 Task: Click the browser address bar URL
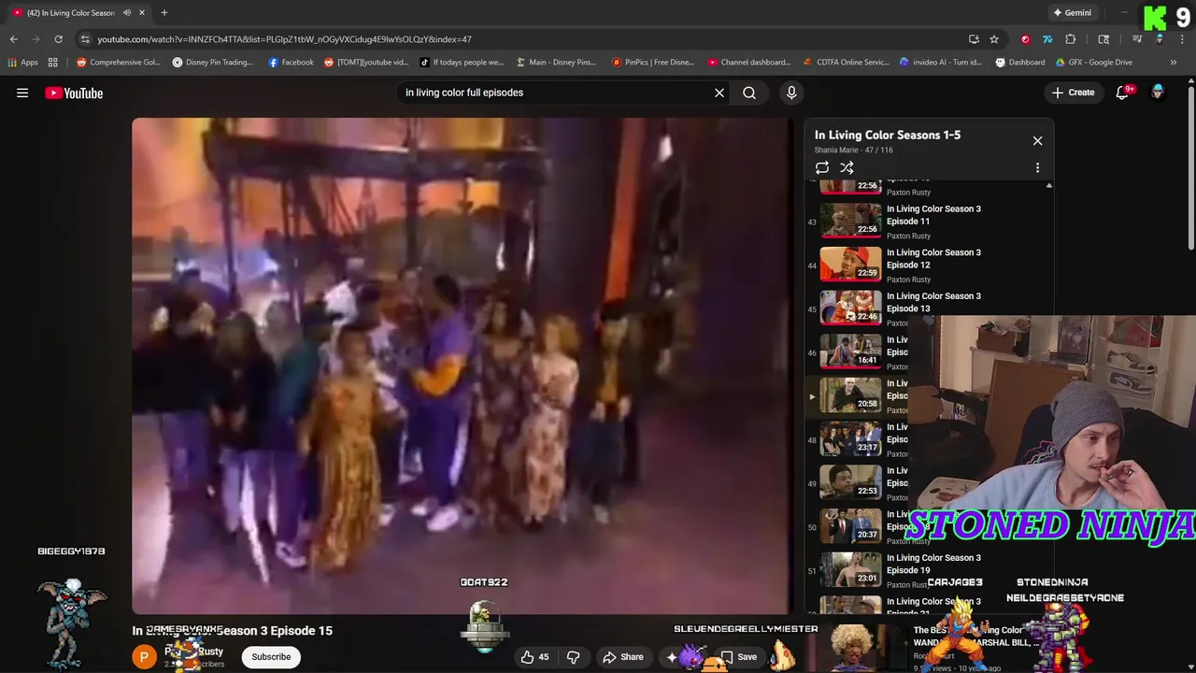pyautogui.click(x=284, y=39)
